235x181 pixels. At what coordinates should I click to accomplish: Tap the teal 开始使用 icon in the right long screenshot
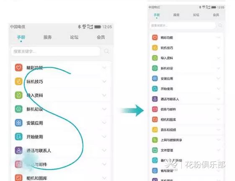tap(155, 89)
